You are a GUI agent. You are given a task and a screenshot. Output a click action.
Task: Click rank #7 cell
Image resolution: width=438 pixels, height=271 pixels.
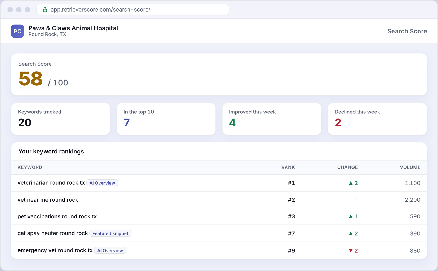(x=291, y=233)
